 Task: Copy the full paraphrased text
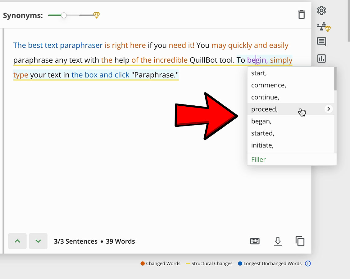click(x=300, y=241)
